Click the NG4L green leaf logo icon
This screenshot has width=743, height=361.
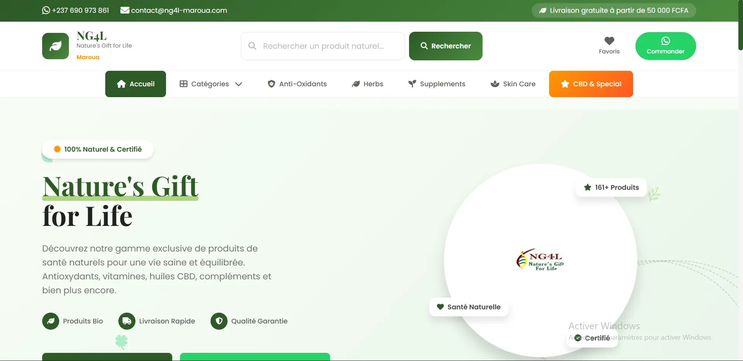coord(55,46)
